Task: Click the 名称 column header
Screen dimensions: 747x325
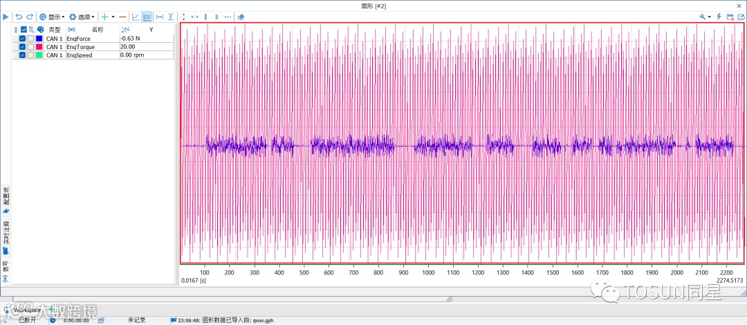Action: coord(98,30)
